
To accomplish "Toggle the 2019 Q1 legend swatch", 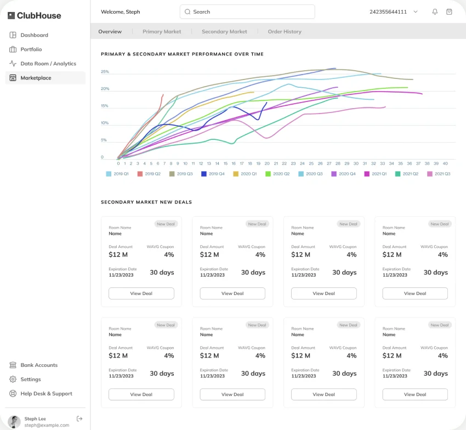I will coord(109,174).
